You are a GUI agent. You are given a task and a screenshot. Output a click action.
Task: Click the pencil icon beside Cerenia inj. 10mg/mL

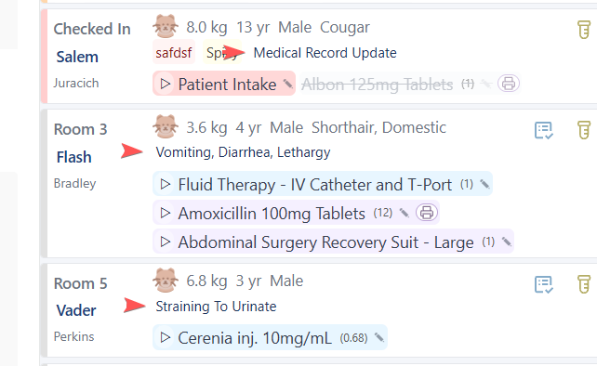tap(378, 337)
